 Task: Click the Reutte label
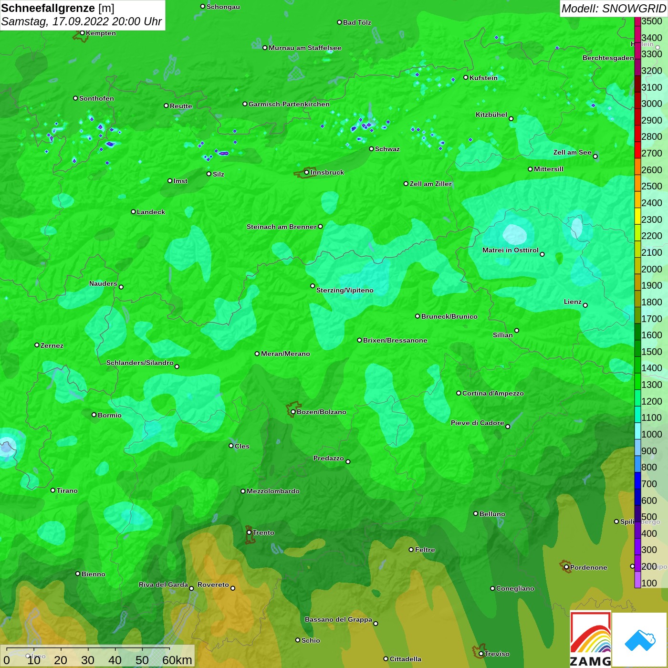tap(181, 106)
